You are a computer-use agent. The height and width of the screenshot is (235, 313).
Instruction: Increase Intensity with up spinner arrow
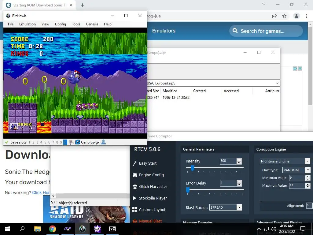tap(239, 160)
